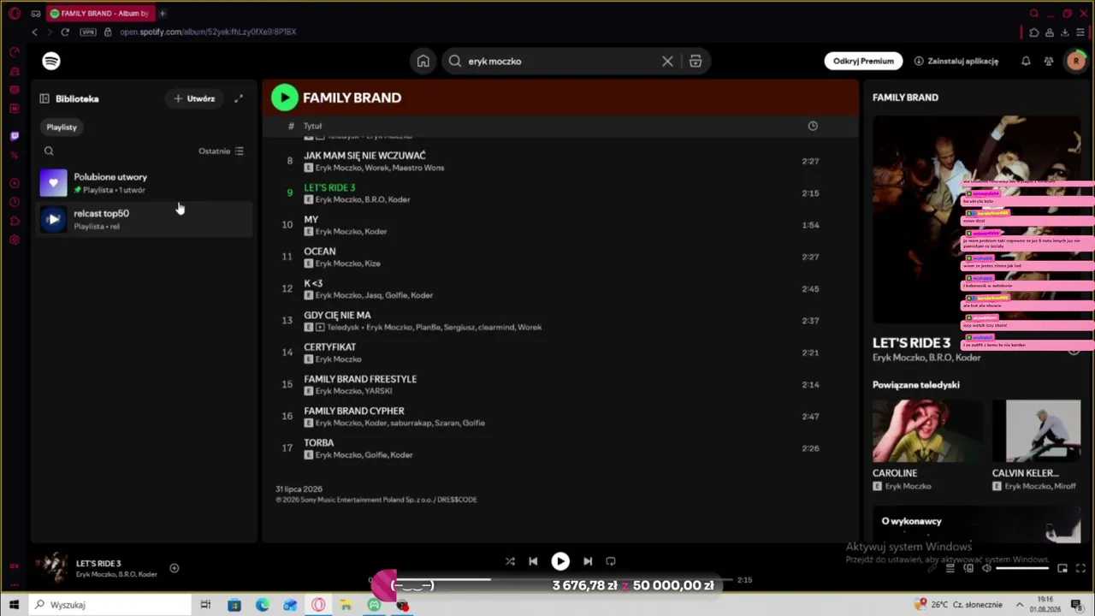
Task: Click the duration clock column header
Action: (813, 126)
